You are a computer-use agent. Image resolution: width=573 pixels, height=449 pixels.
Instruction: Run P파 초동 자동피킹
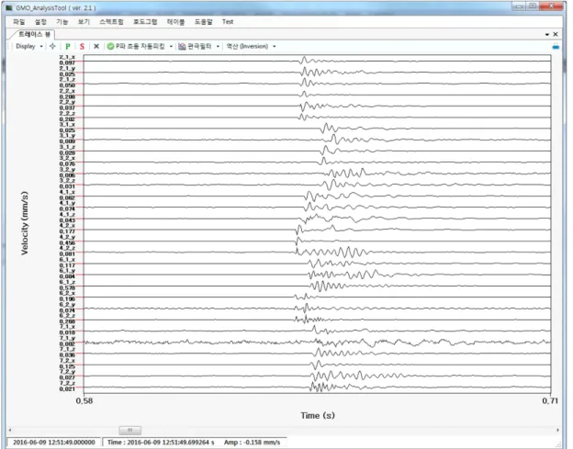[x=140, y=47]
